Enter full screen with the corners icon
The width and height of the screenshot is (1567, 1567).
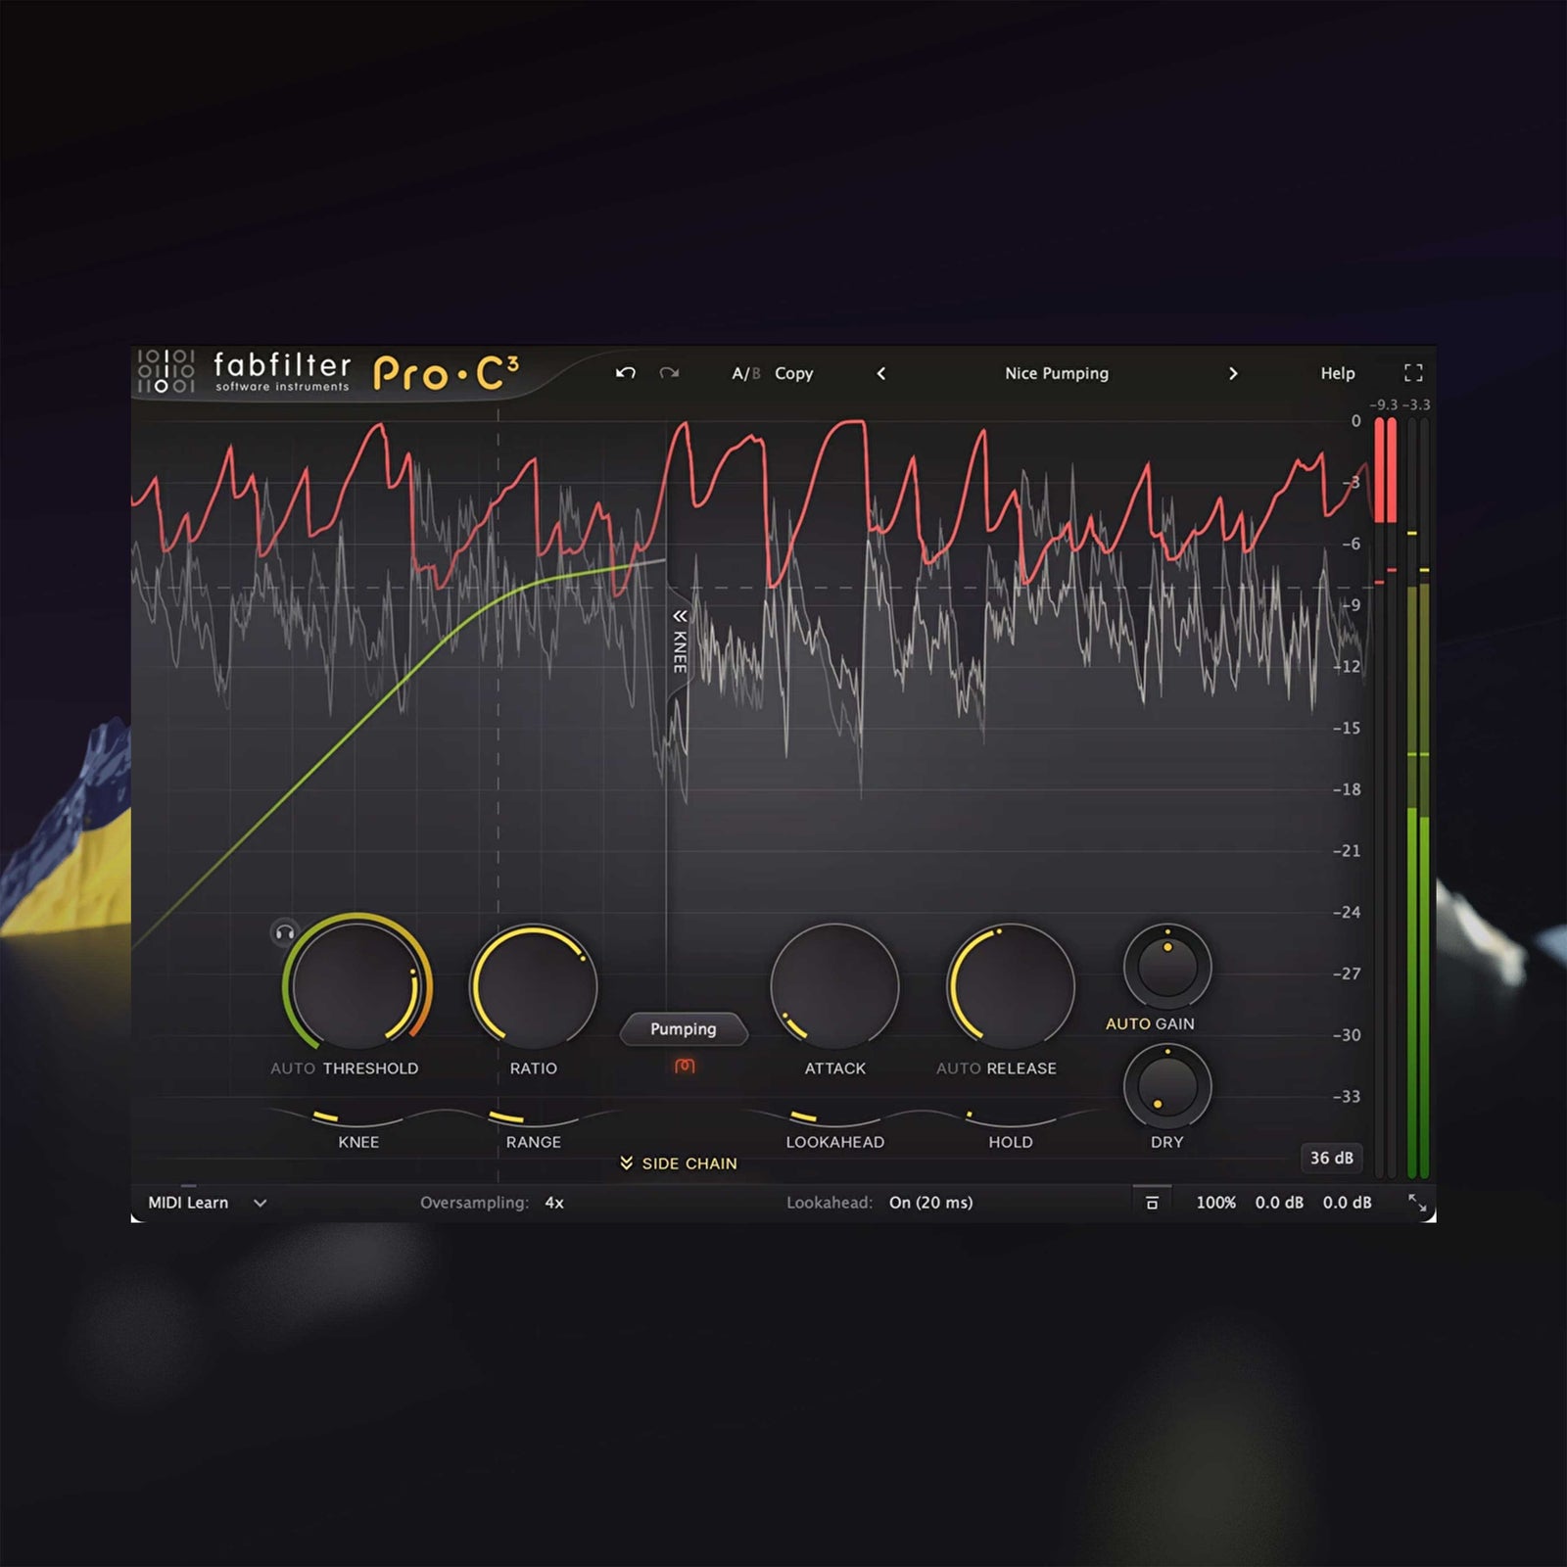pos(1413,372)
